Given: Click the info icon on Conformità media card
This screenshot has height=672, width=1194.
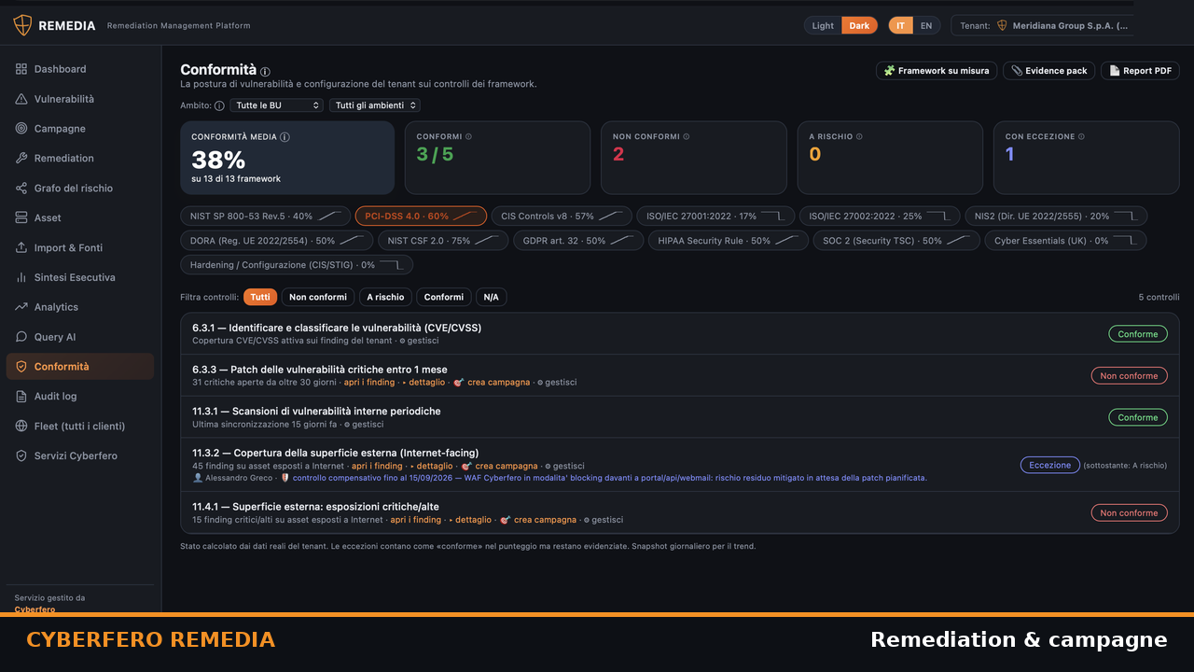Looking at the screenshot, I should [285, 137].
